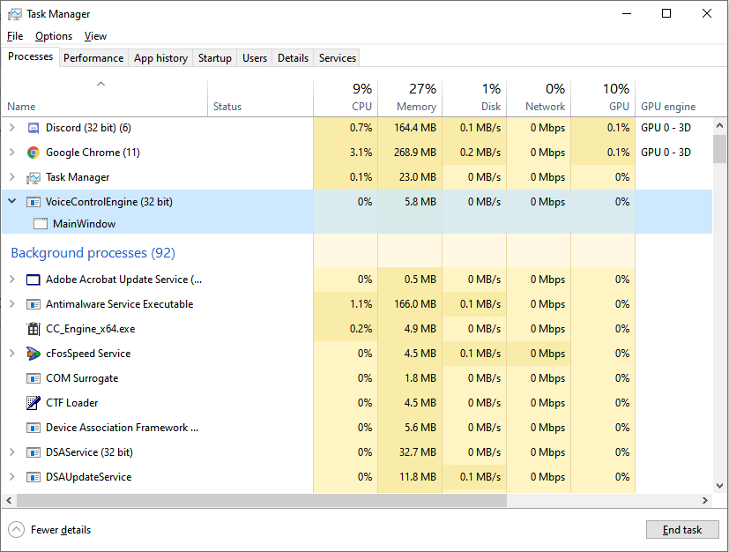Click the DSAService process icon

point(33,452)
